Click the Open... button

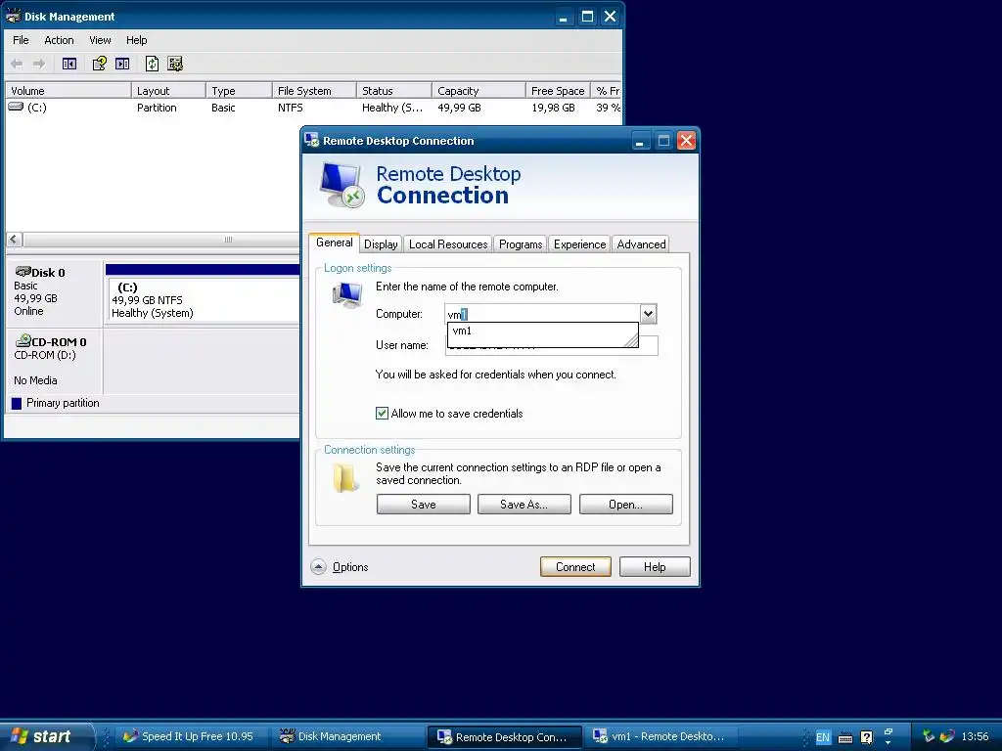[x=625, y=505]
